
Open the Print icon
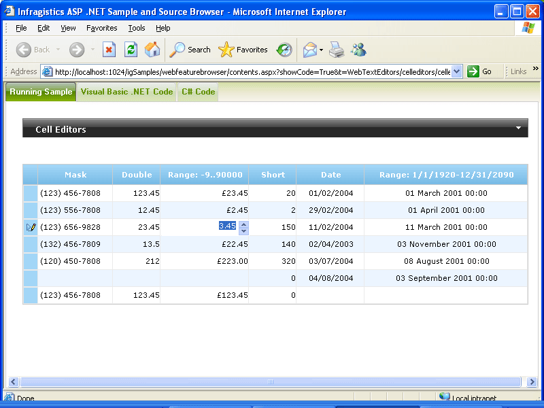335,50
